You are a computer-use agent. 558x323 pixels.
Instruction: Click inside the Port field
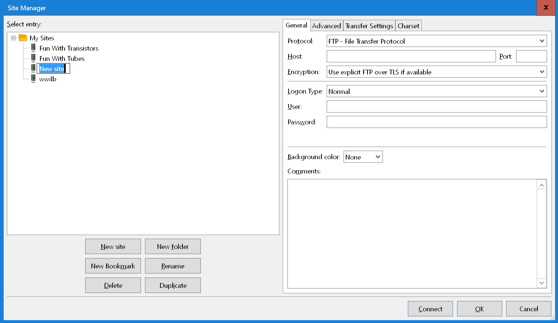[531, 56]
